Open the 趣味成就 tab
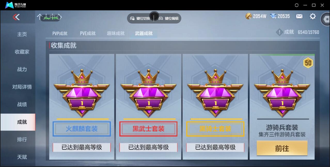The image size is (330, 167). coord(116,33)
